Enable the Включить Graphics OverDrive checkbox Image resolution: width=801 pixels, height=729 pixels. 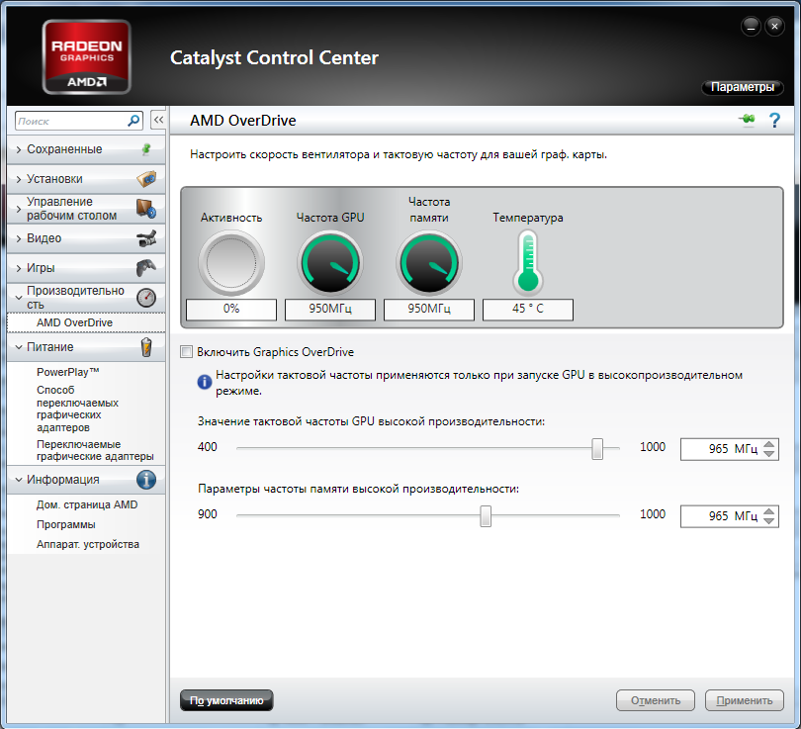187,351
